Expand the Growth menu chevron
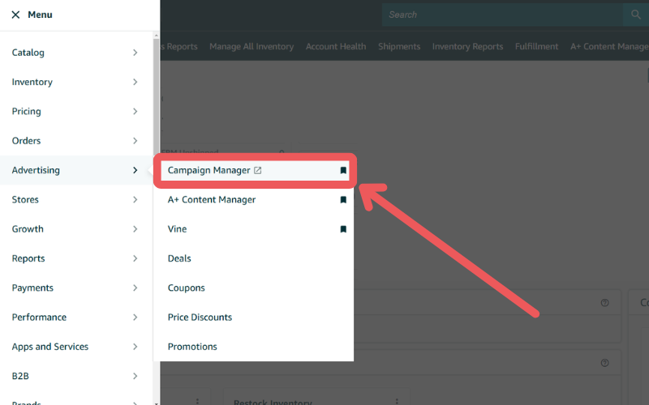The height and width of the screenshot is (405, 649). (x=135, y=229)
